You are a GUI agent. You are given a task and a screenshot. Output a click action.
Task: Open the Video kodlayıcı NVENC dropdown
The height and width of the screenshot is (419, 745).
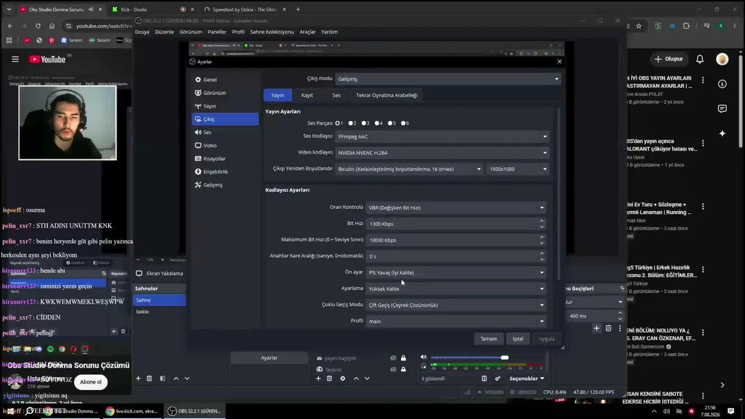(x=443, y=153)
